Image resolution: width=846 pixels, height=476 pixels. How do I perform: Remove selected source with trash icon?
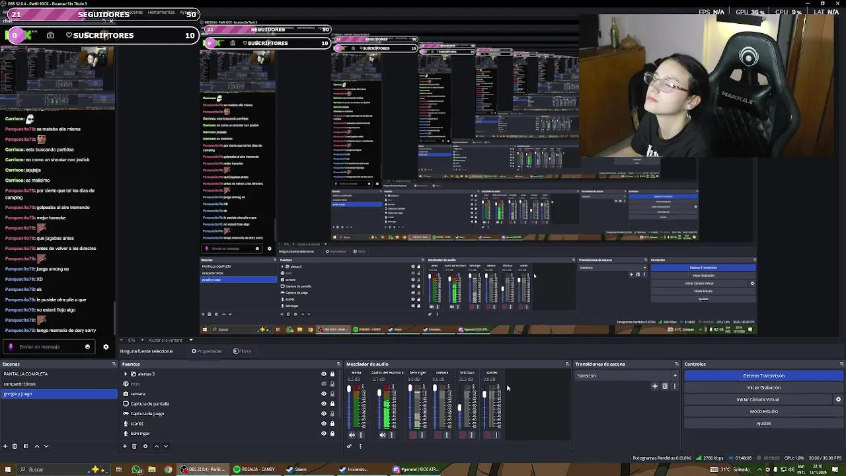coord(134,446)
